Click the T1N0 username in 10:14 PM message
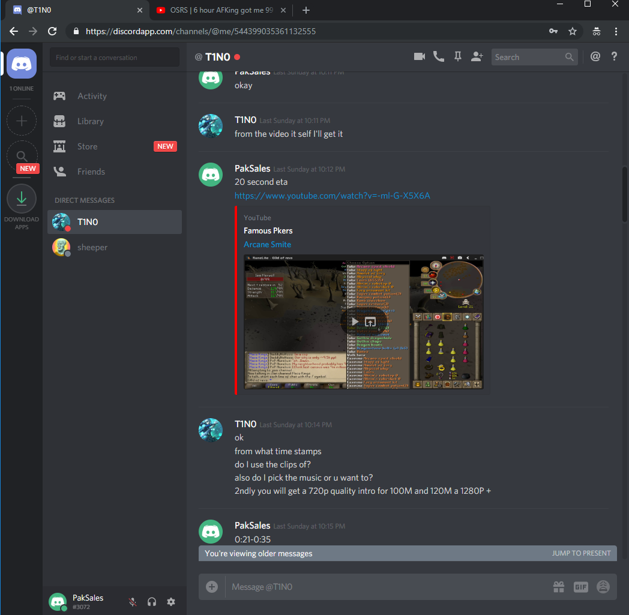This screenshot has height=615, width=629. click(245, 424)
